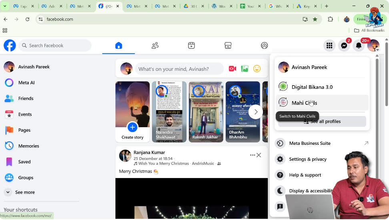Click the page vertical scrollbar
The height and width of the screenshot is (220, 389).
tap(387, 74)
